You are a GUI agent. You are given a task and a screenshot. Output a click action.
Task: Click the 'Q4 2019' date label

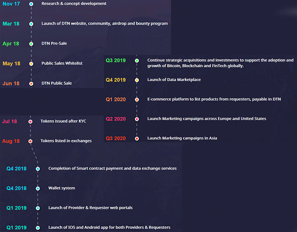pos(116,80)
